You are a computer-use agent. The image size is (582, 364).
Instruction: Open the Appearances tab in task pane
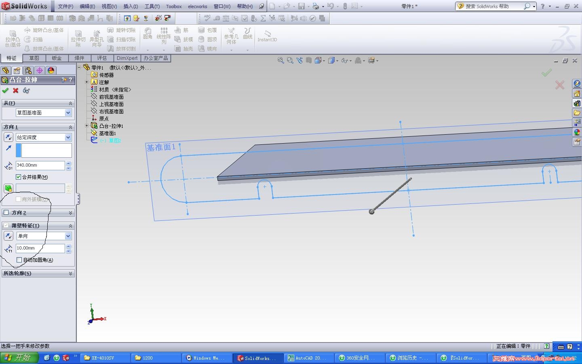tap(577, 132)
